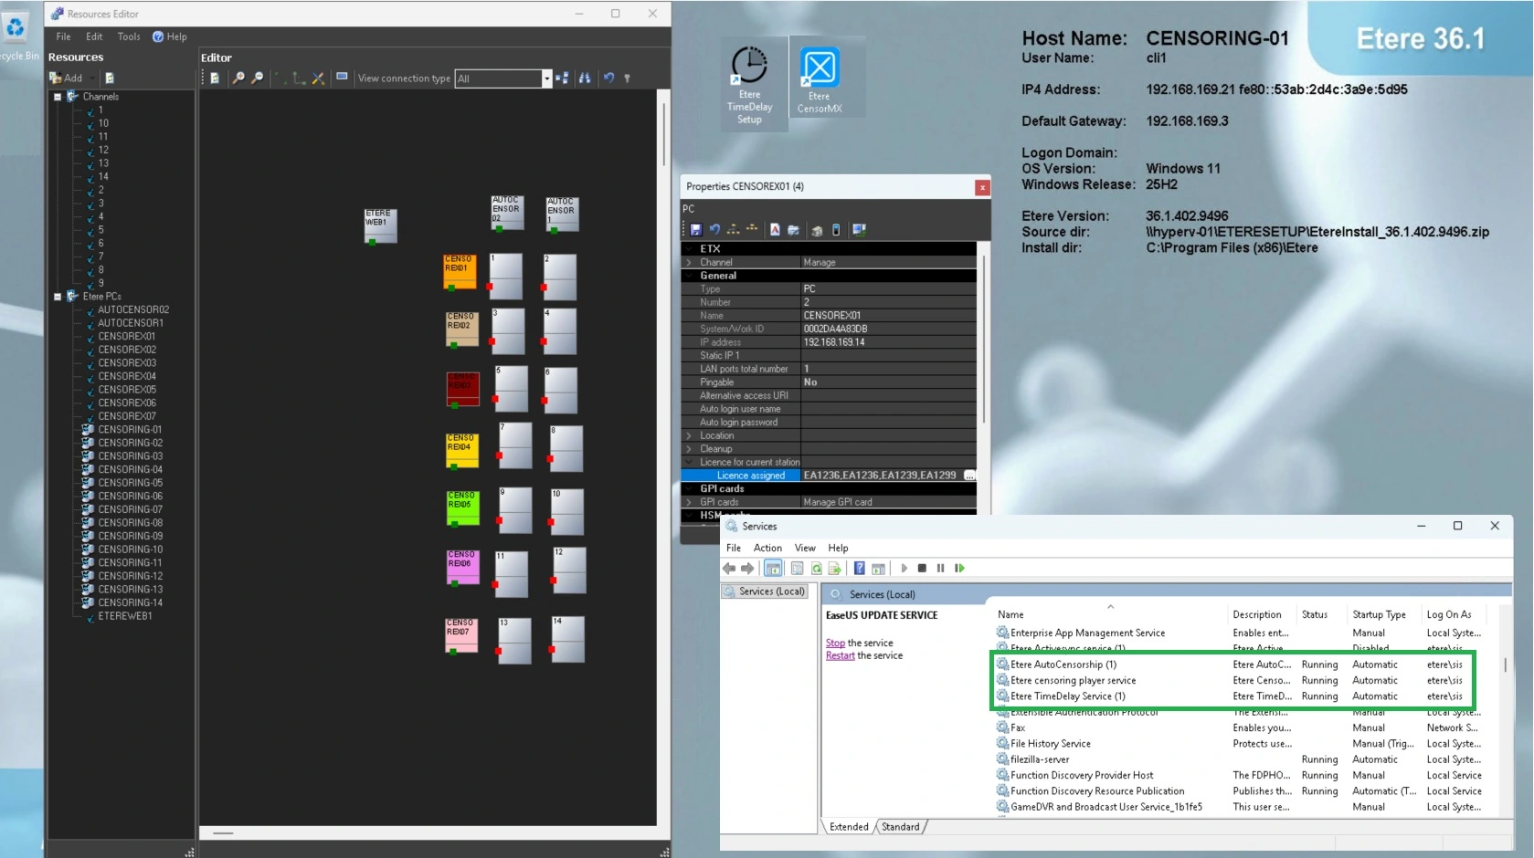This screenshot has width=1534, height=858.
Task: Open the Action menu in Services window
Action: [767, 549]
